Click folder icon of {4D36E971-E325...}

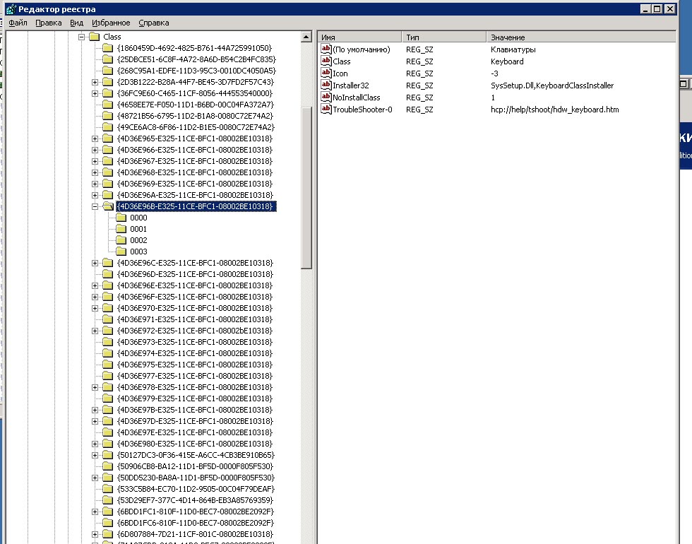click(107, 319)
